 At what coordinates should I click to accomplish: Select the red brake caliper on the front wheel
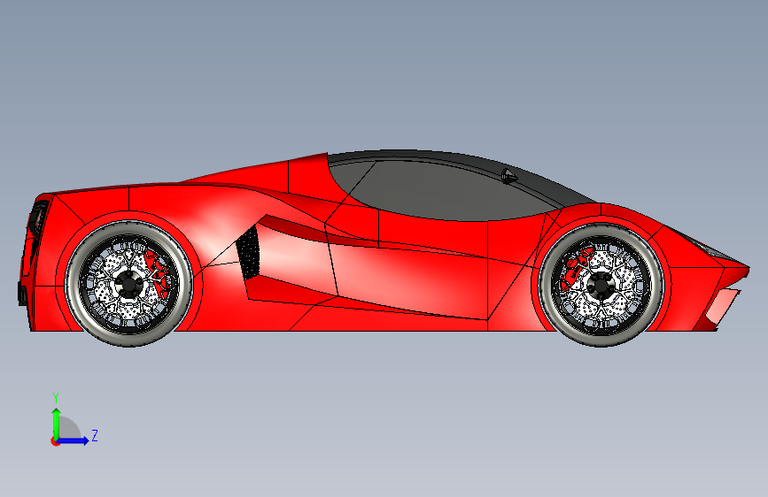point(576,268)
